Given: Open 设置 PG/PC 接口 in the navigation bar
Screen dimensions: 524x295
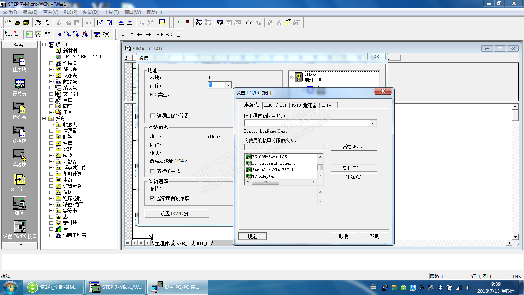Looking at the screenshot, I should [19, 230].
